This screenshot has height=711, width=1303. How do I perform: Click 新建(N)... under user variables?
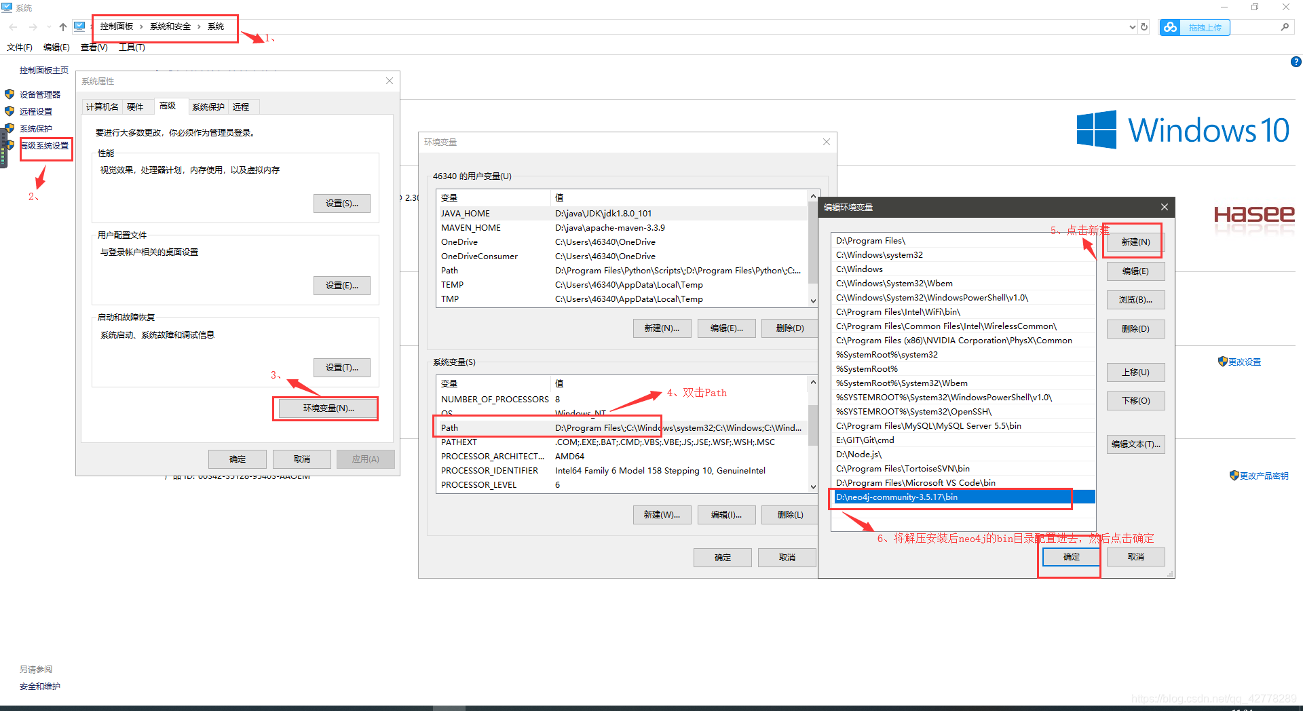[662, 328]
